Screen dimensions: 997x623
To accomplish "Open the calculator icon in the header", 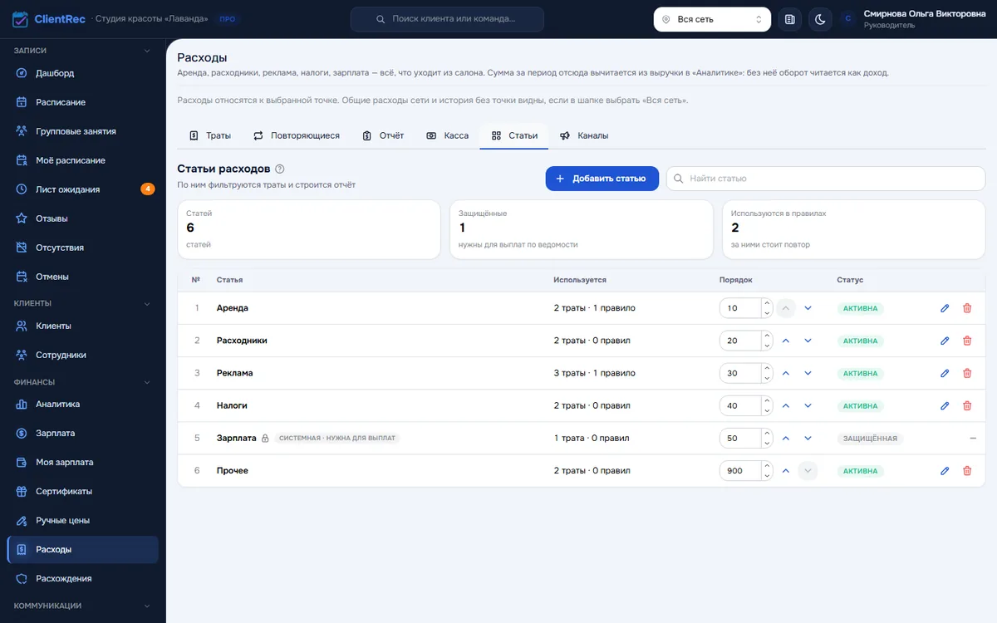I will [790, 19].
